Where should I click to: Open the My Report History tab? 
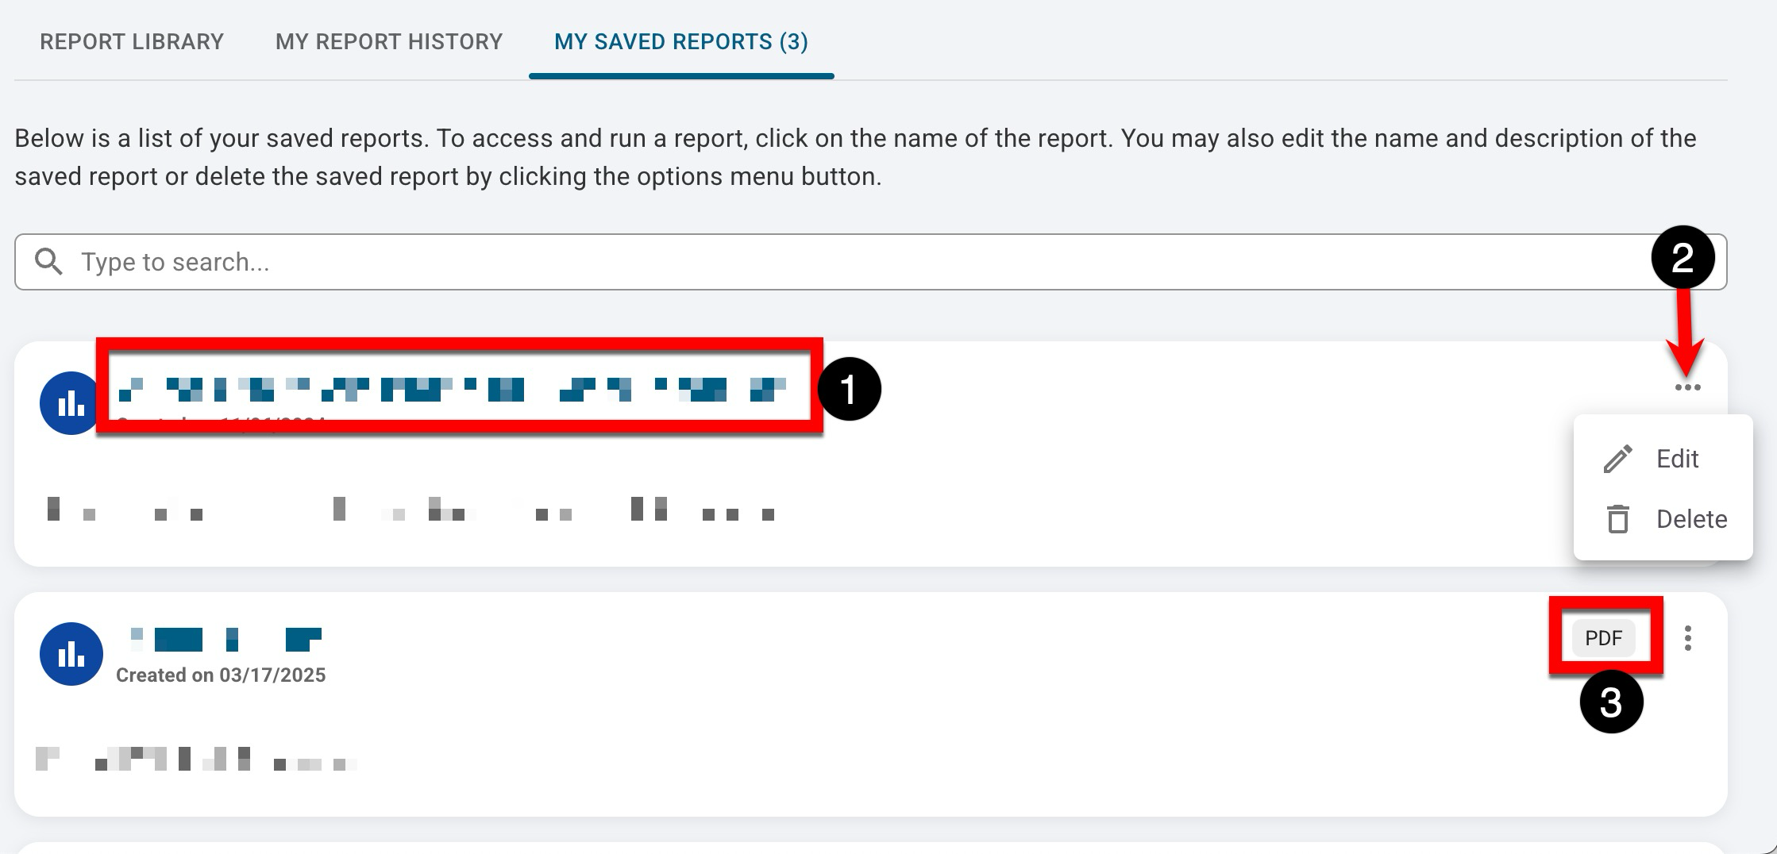point(389,41)
